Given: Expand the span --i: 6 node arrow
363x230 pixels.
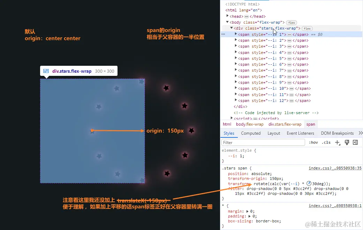Looking at the screenshot, I should pos(236,64).
